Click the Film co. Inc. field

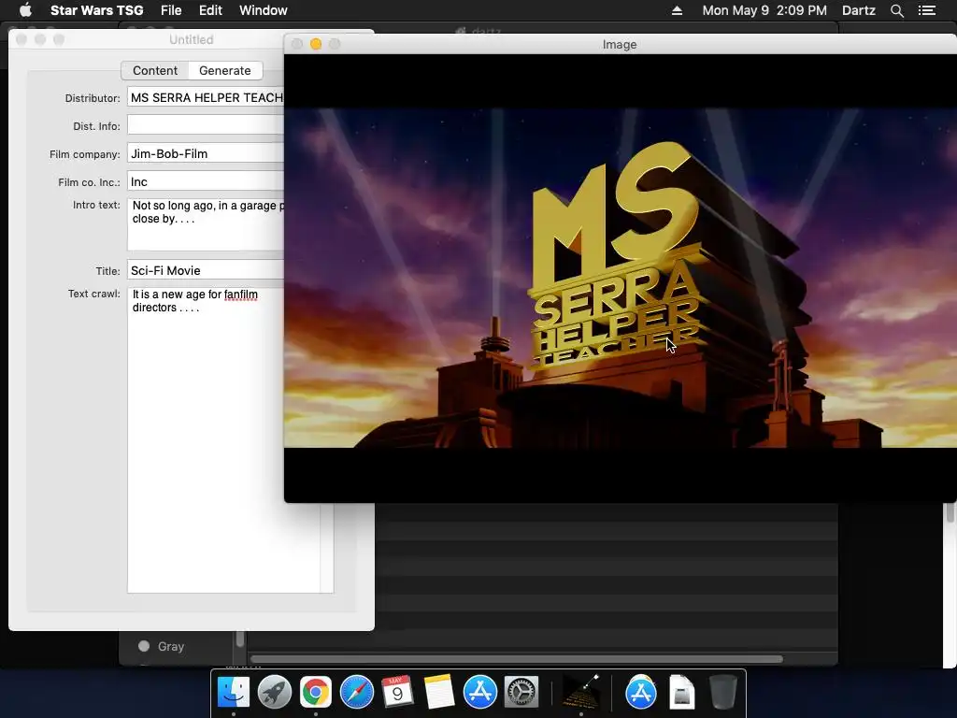click(x=206, y=181)
